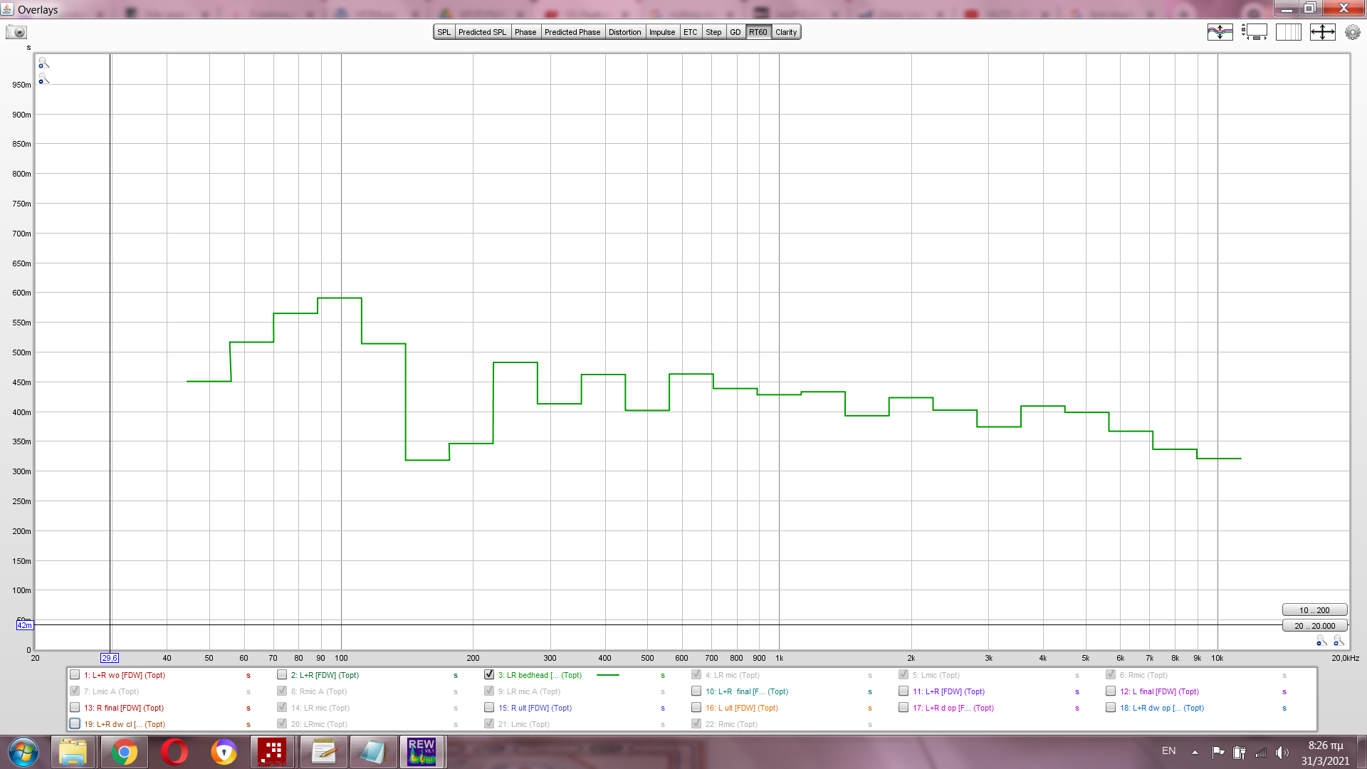Enable the 1: L+R wo [FDW] trace

pos(75,674)
